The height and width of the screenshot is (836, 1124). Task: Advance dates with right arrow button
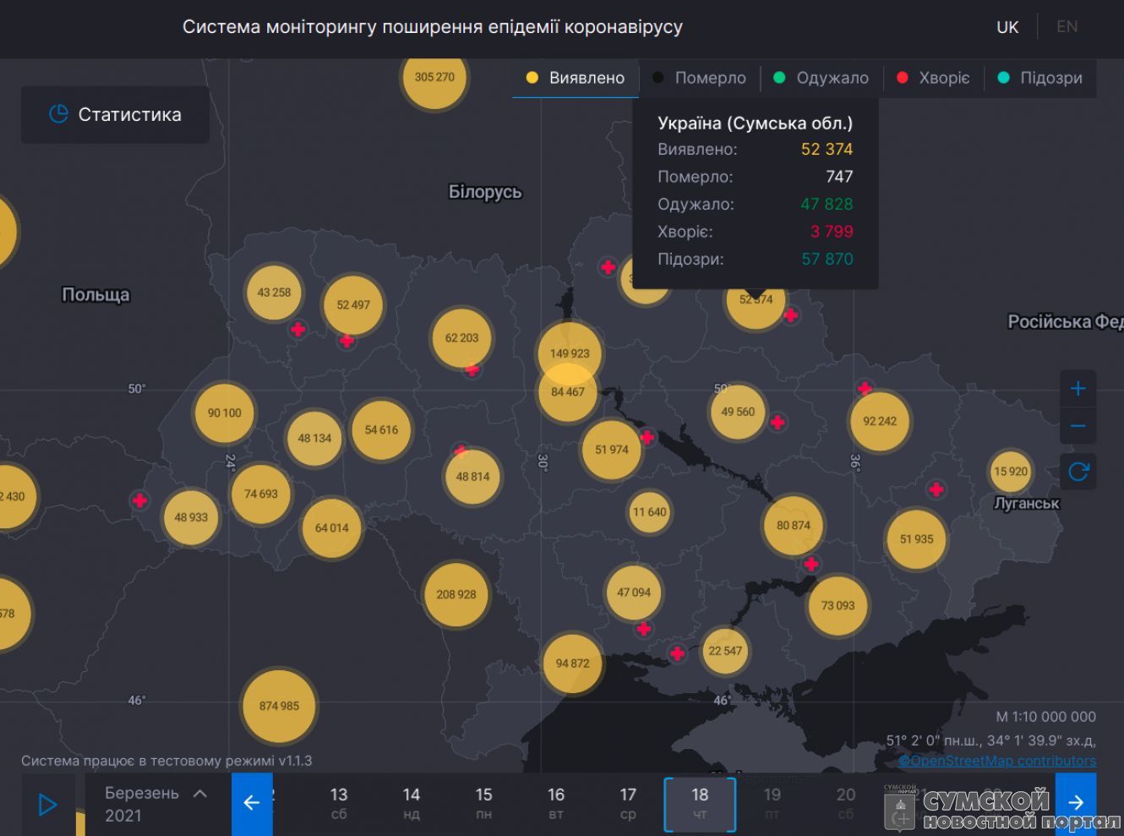pos(1076,802)
